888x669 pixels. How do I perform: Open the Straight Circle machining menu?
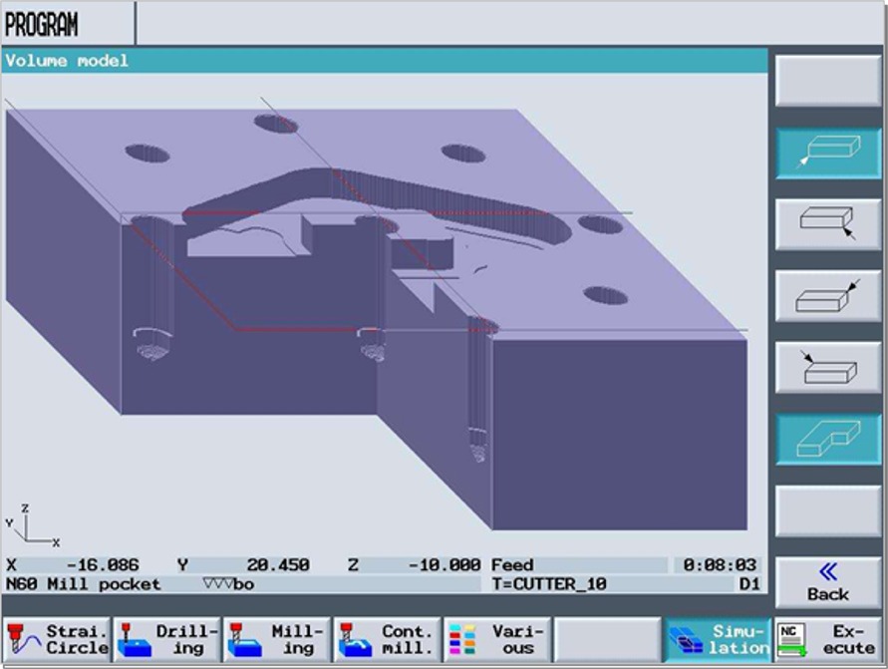[57, 639]
